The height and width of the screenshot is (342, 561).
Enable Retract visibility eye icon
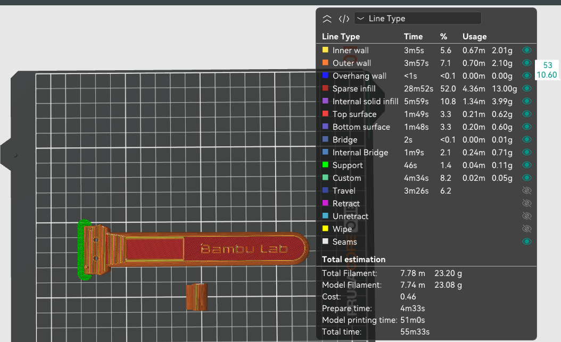pos(527,203)
